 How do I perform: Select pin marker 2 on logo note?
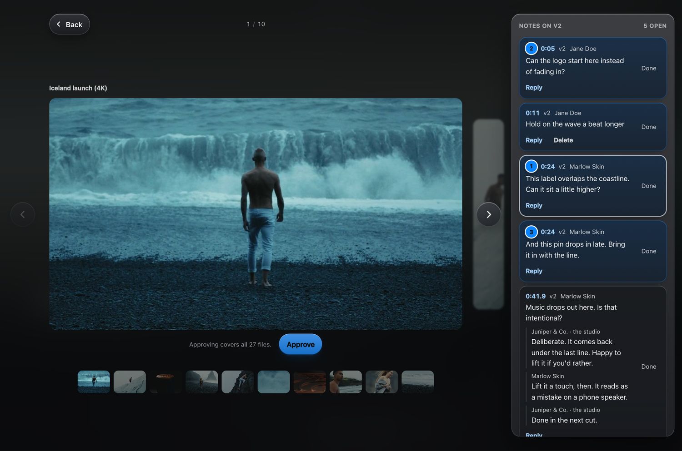531,49
